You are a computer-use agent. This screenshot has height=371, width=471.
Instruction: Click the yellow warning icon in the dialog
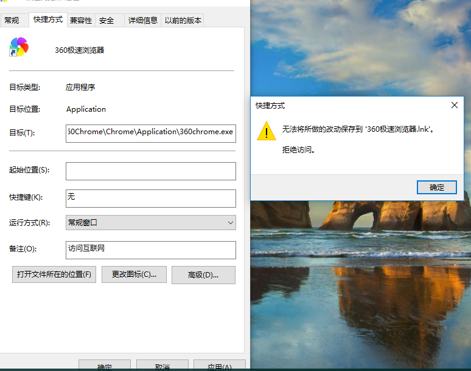(x=266, y=131)
